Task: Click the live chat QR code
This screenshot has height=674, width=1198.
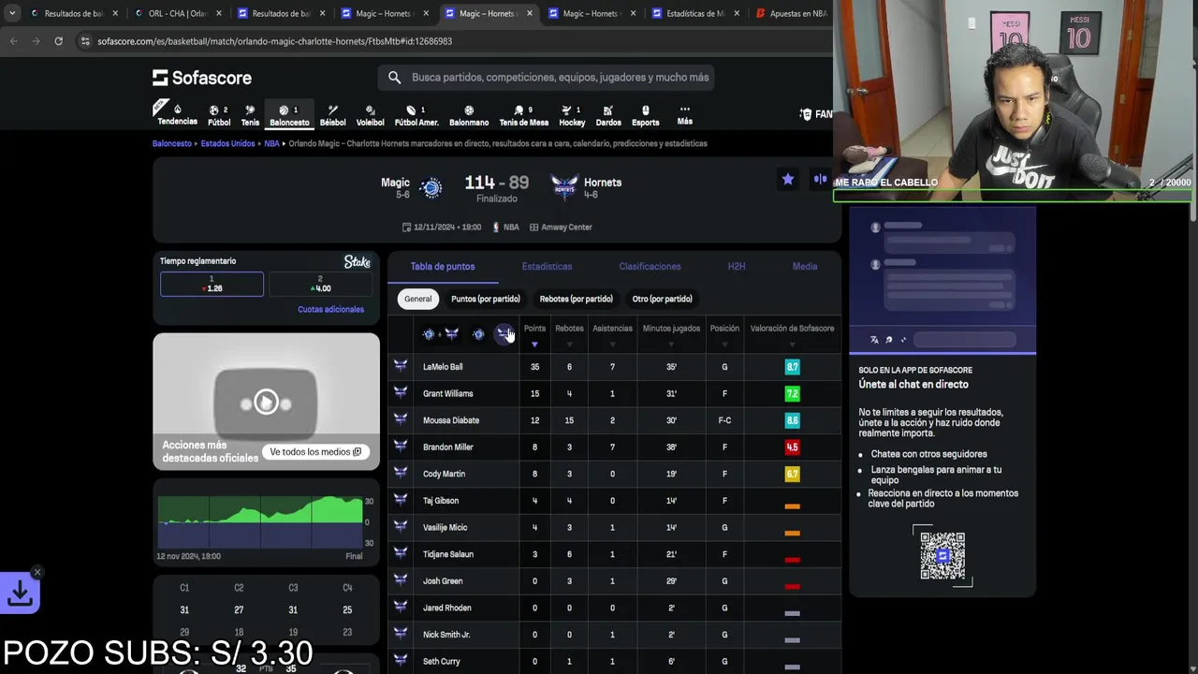Action: [942, 556]
